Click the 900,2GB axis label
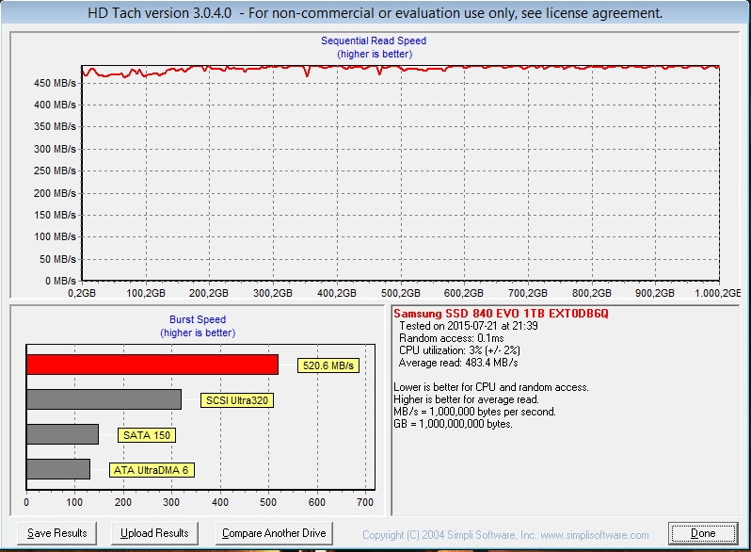751x552 pixels. 655,293
